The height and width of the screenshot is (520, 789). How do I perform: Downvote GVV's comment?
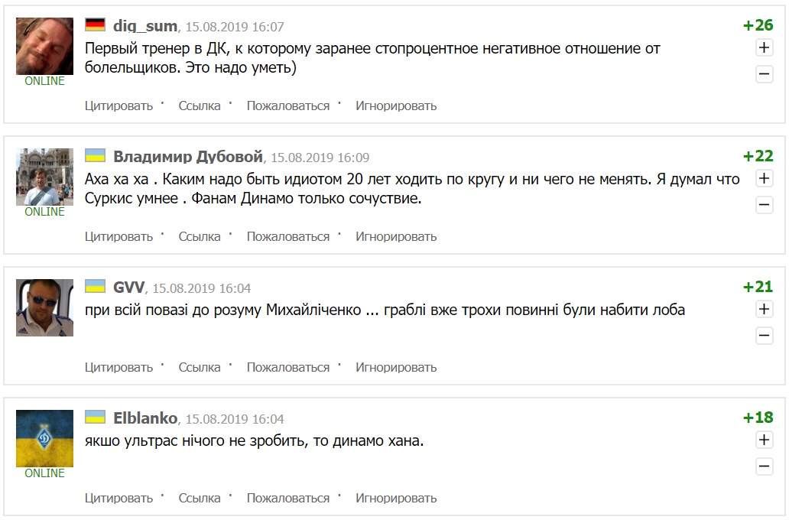click(764, 336)
